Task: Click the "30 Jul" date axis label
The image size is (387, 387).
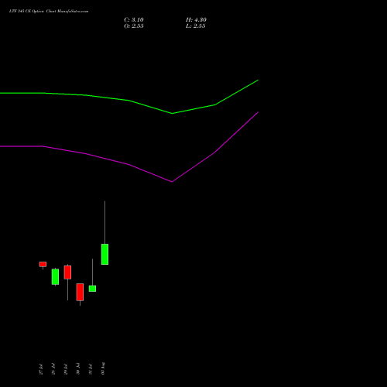Action: [78, 369]
